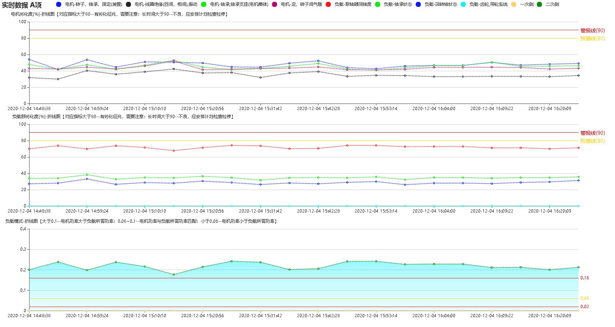Select first dark-green point in load mode chart
The image size is (615, 327).
29,270
